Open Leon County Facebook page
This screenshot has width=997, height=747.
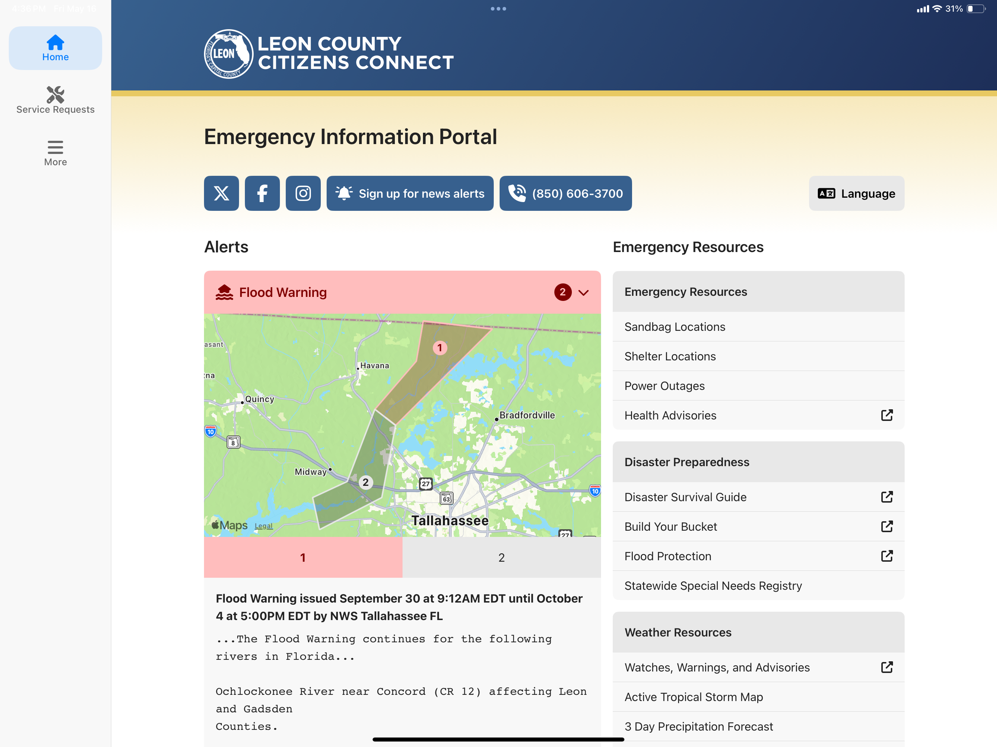pos(262,193)
